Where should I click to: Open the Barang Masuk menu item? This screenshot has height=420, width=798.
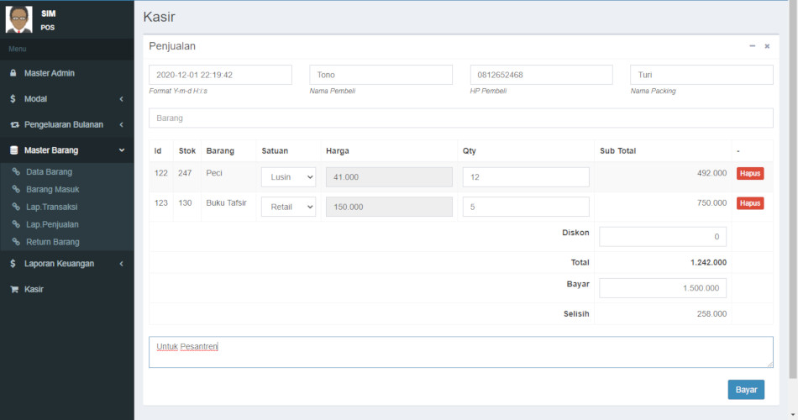52,189
